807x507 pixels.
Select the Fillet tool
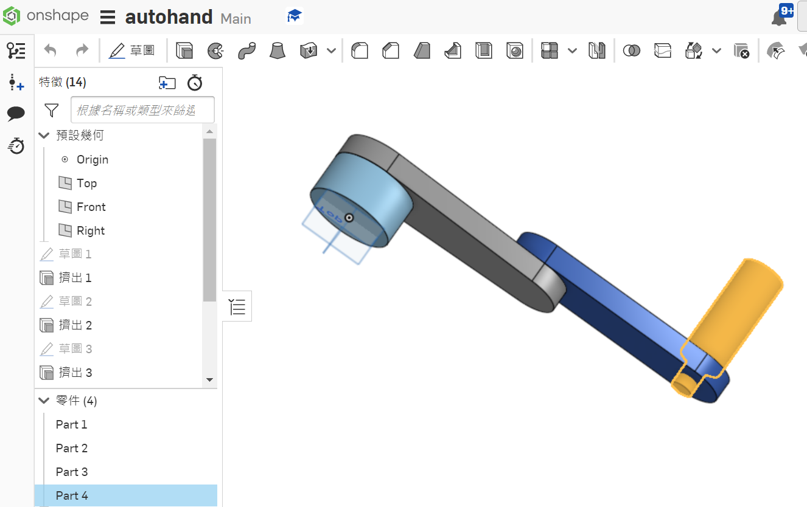tap(360, 50)
